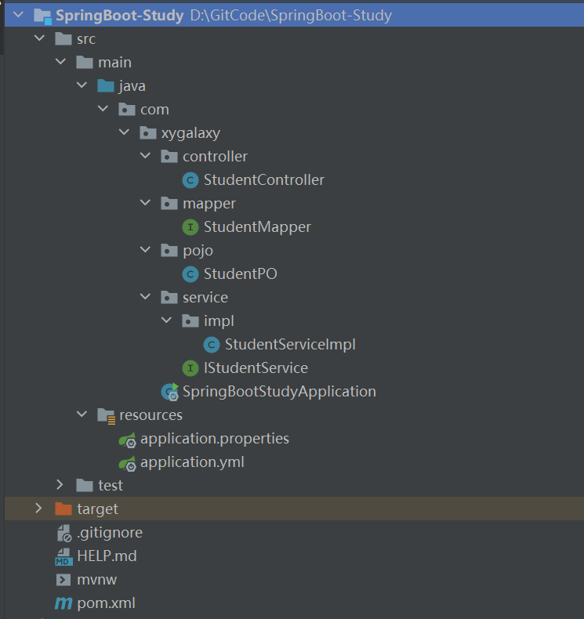Select the impl package folder

[219, 321]
